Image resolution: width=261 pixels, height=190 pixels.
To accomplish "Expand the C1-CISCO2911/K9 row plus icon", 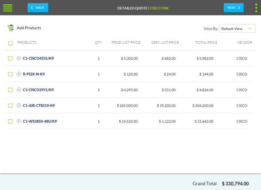I will coord(19,90).
